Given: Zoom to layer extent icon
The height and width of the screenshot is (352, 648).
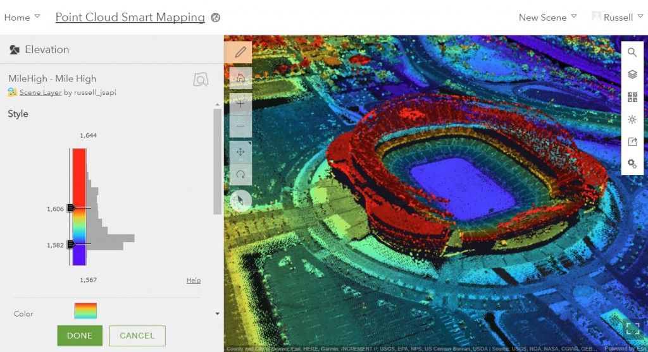Looking at the screenshot, I should (201, 79).
